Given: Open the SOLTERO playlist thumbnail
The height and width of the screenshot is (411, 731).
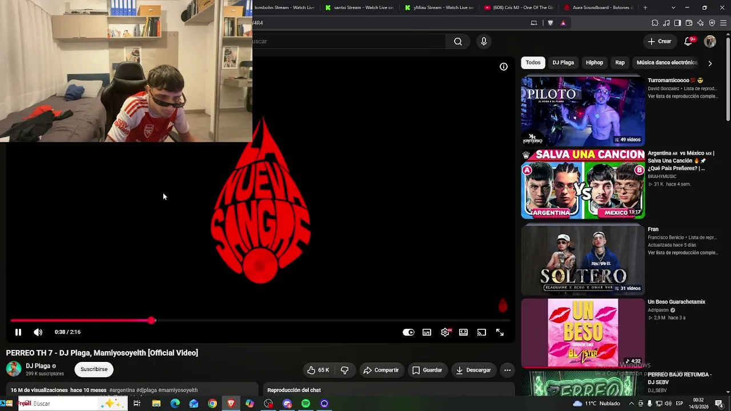Looking at the screenshot, I should click(583, 259).
